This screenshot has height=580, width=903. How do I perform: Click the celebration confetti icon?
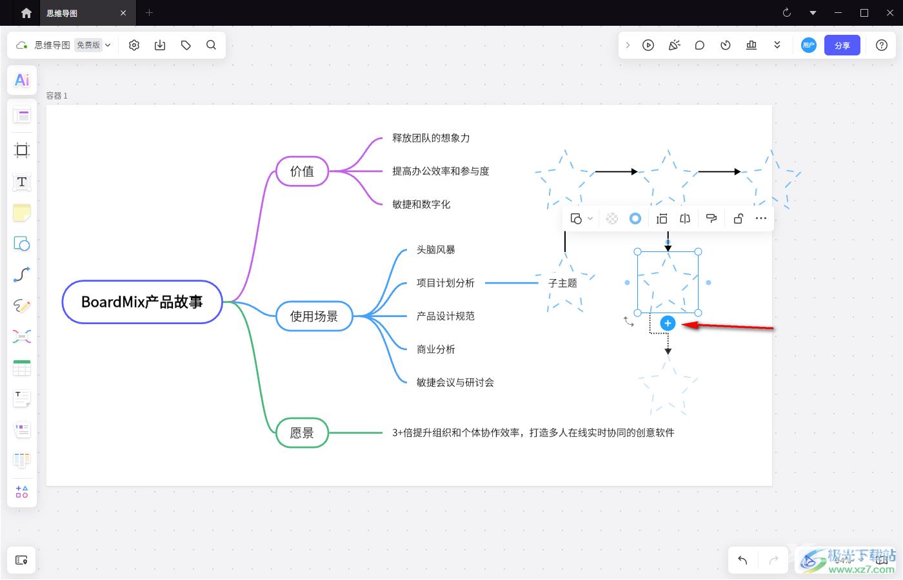(x=674, y=45)
